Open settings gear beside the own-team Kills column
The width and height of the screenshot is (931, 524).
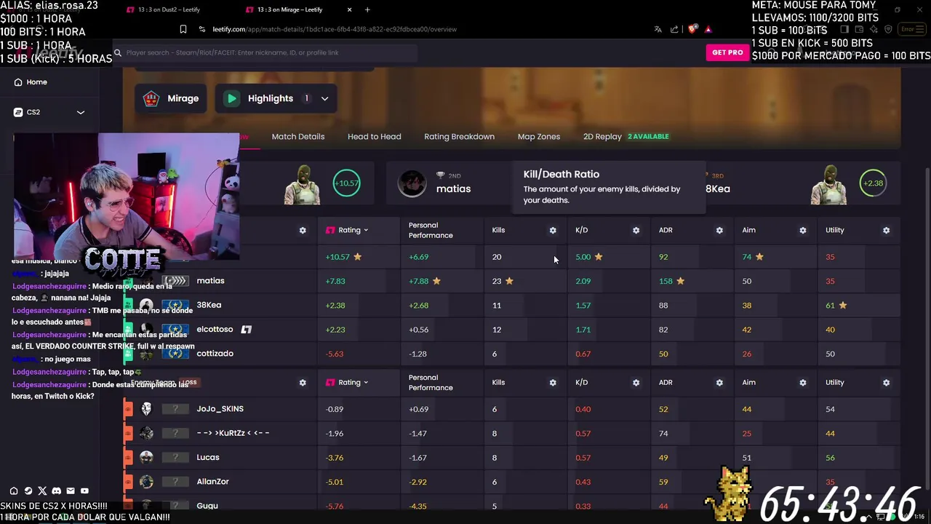point(553,231)
